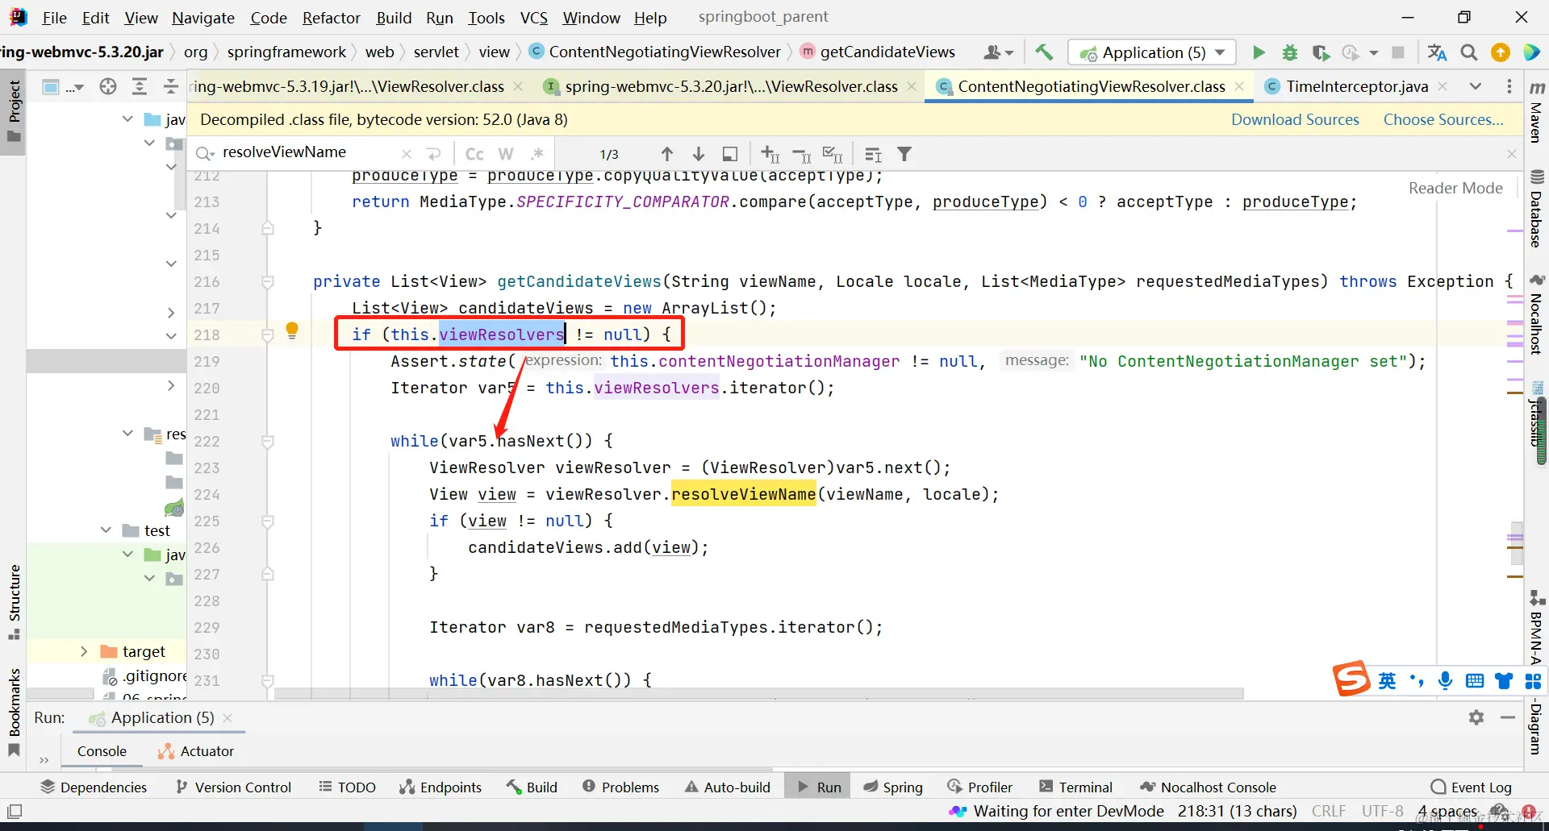Open the Version Control tool window
The width and height of the screenshot is (1549, 831).
pos(233,787)
